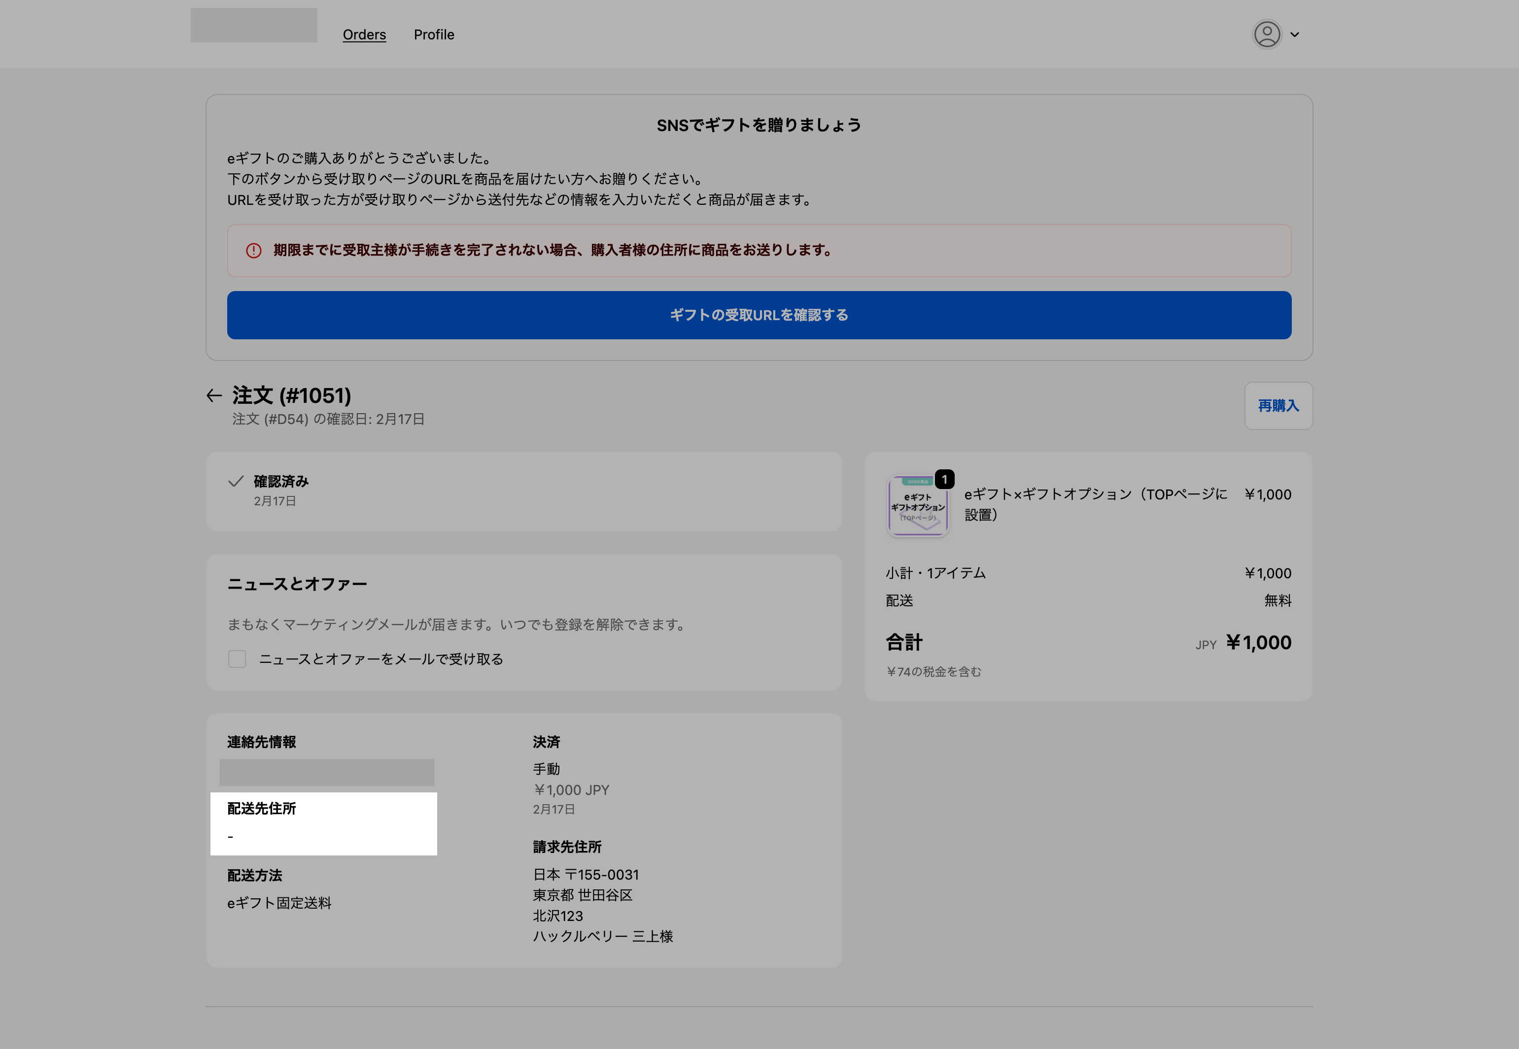Screen dimensions: 1519x1049
Task: Click the 合計 ¥1,000 total amount
Action: click(x=1258, y=642)
